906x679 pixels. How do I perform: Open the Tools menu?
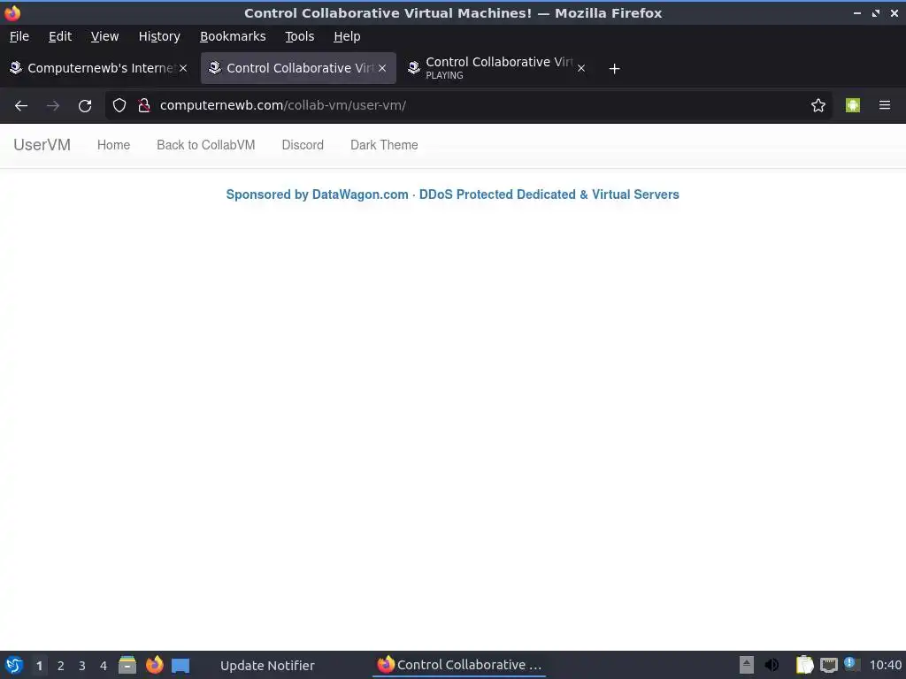click(299, 36)
